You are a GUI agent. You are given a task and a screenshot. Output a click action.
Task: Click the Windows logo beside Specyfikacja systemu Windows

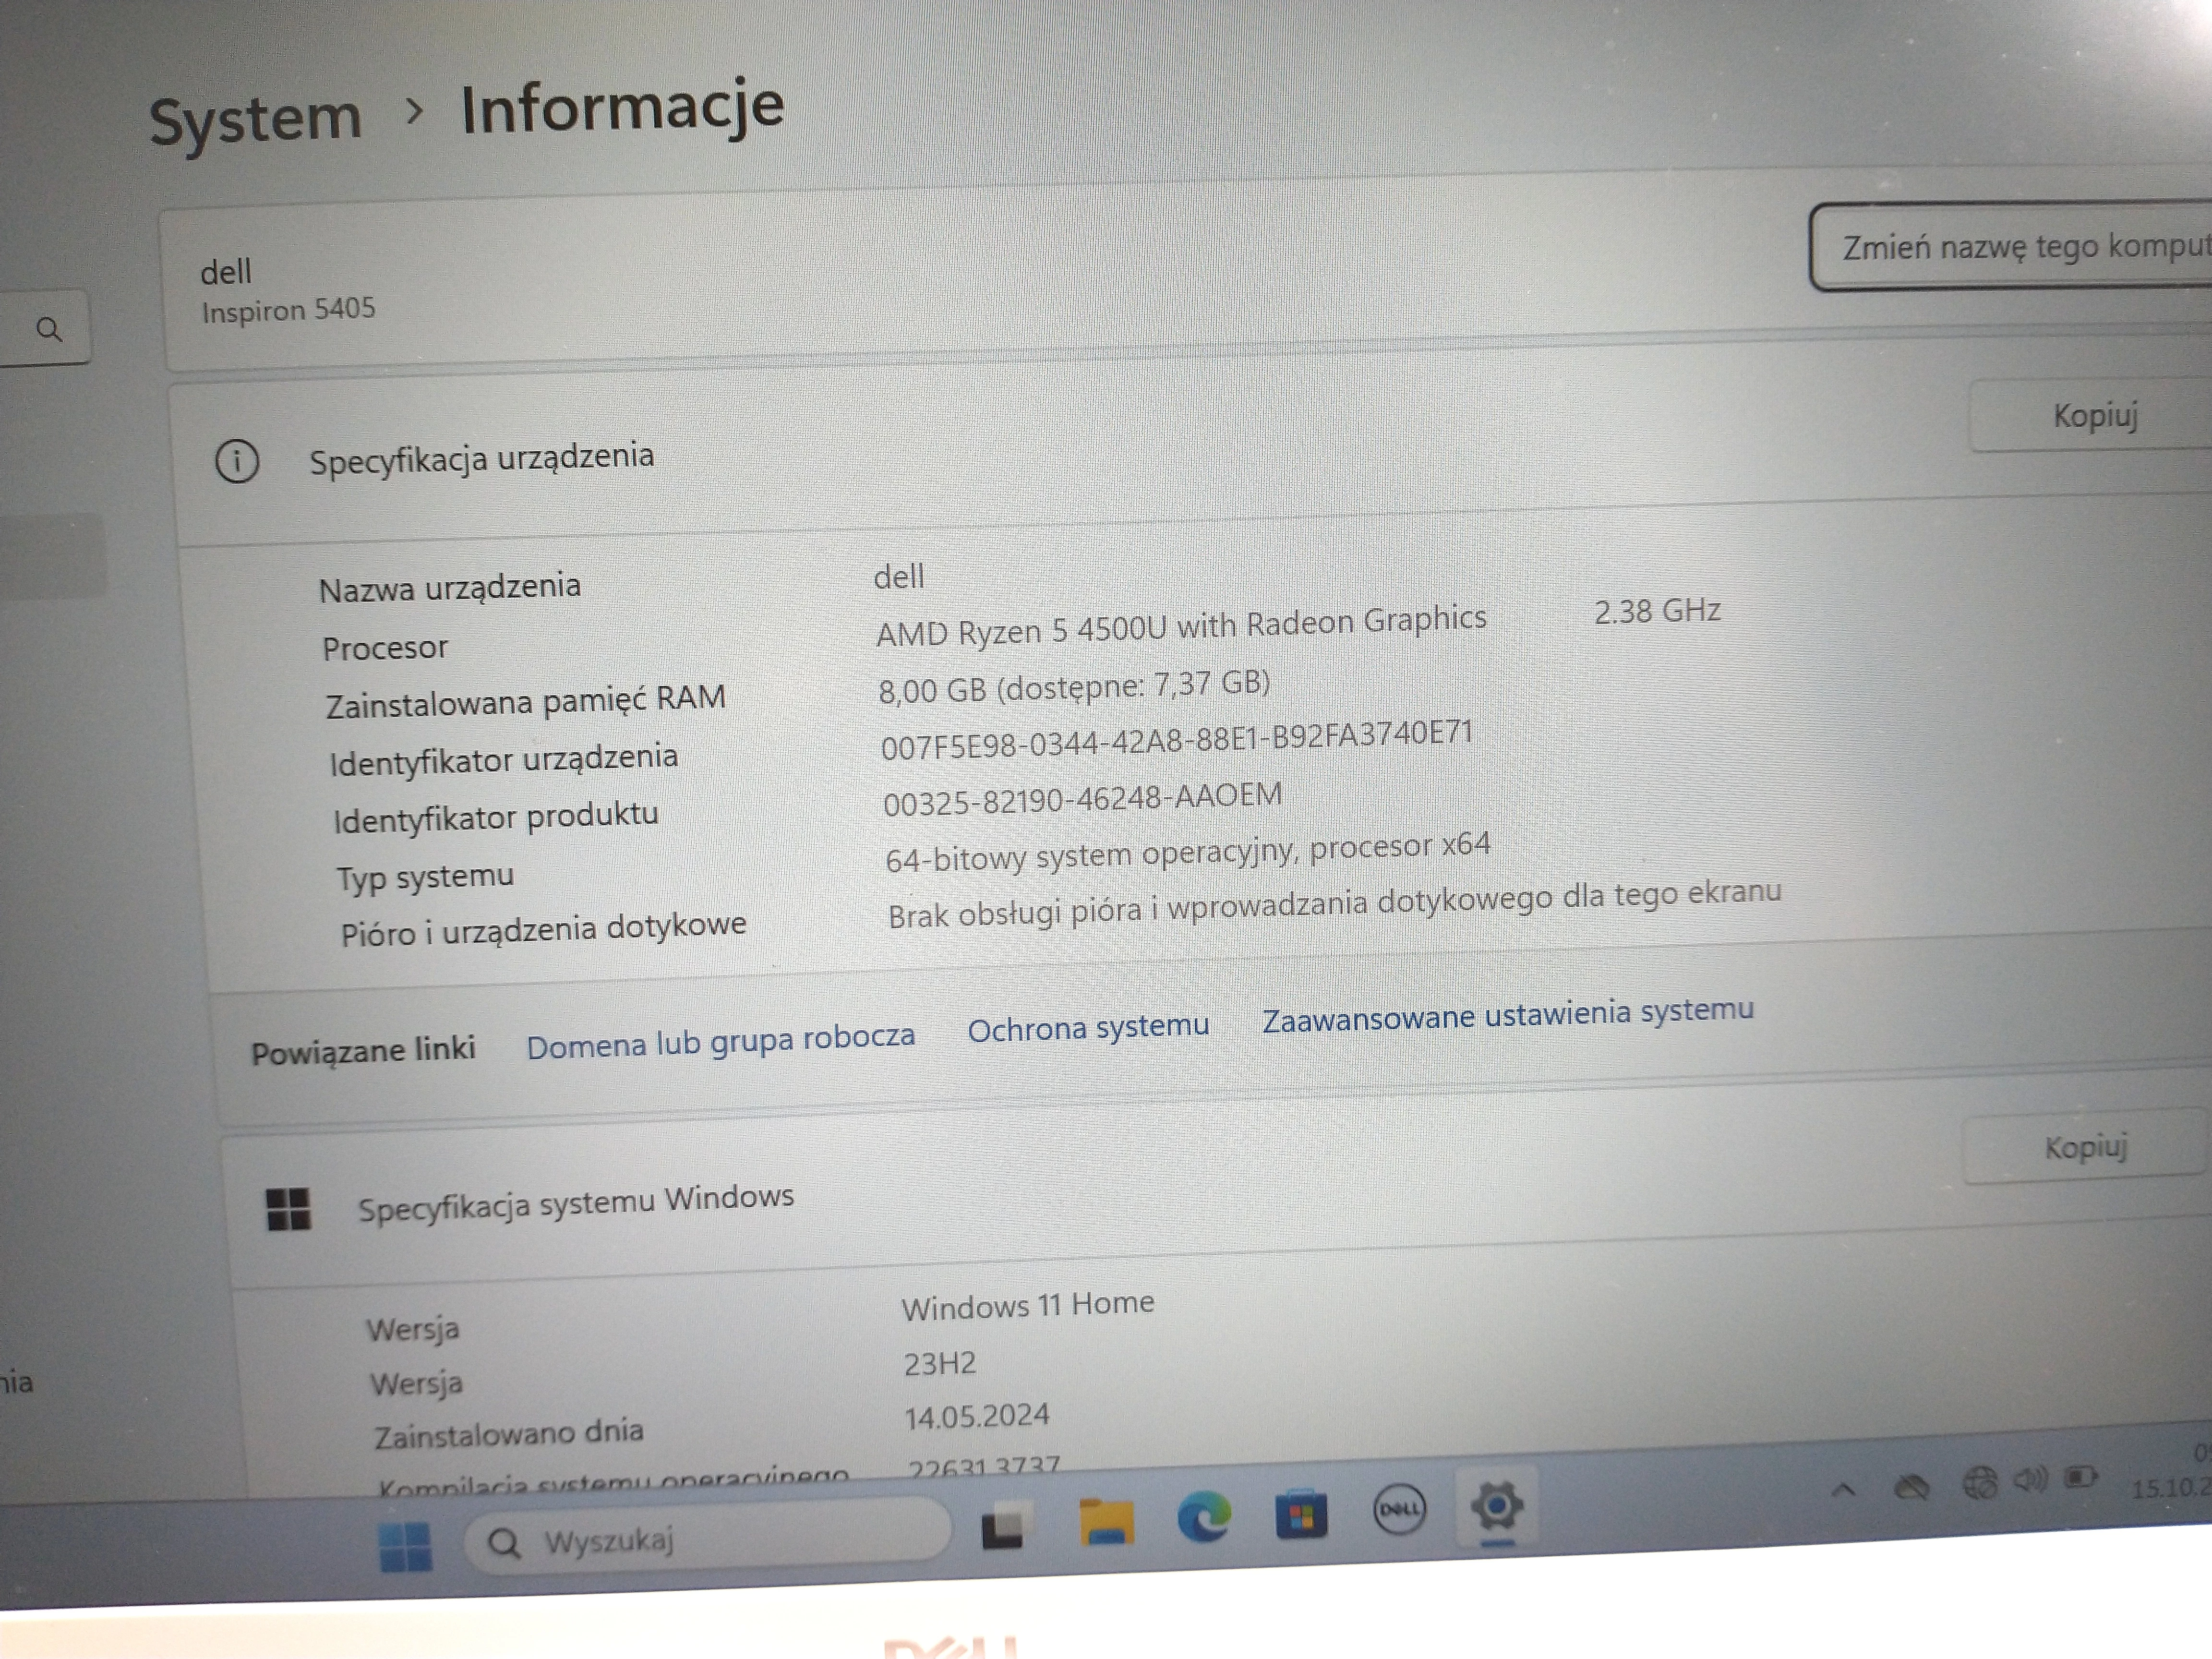[289, 1209]
